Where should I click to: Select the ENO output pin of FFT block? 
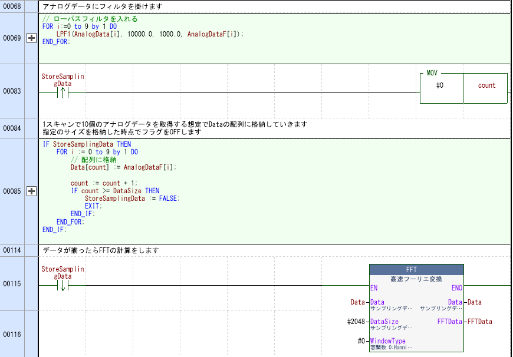point(456,289)
